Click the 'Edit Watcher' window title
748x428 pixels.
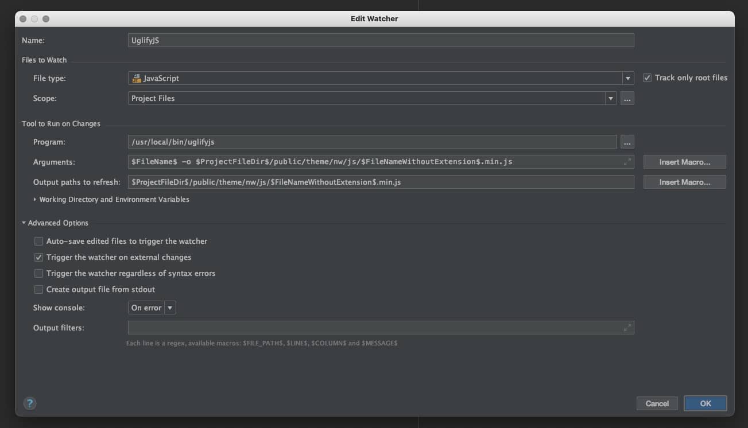point(374,19)
